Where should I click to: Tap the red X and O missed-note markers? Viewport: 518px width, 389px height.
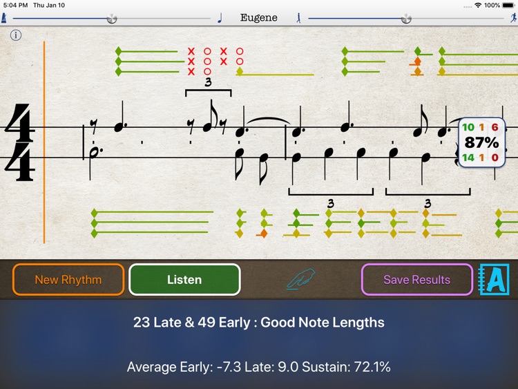coord(215,61)
